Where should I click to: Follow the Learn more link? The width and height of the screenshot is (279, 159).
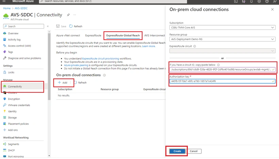point(149,46)
